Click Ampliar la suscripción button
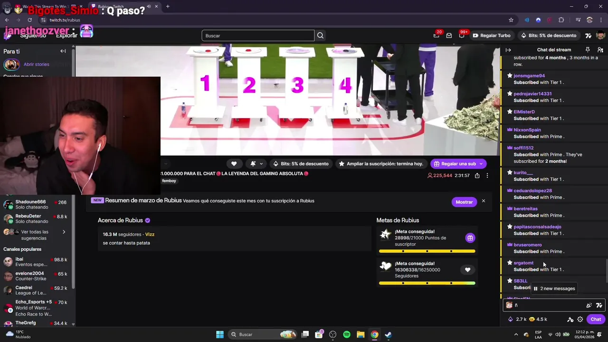This screenshot has height=342, width=608. [380, 163]
